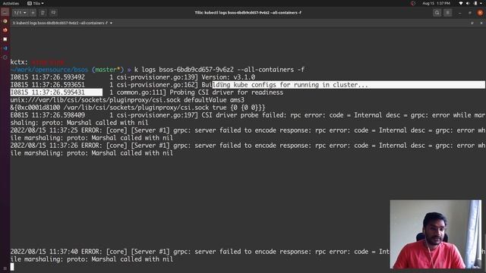Image resolution: width=486 pixels, height=273 pixels.
Task: Add a new Tilix session with plus button
Action: (33, 13)
